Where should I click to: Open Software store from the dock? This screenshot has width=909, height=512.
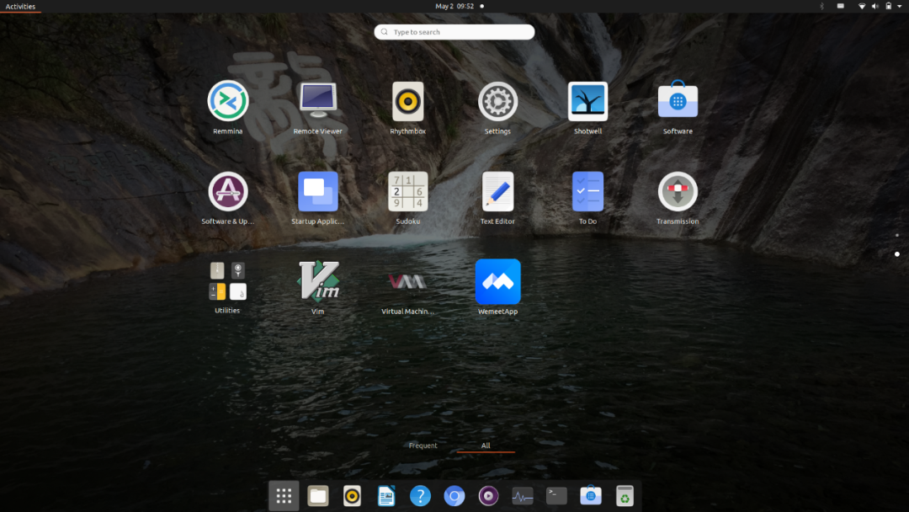point(591,496)
